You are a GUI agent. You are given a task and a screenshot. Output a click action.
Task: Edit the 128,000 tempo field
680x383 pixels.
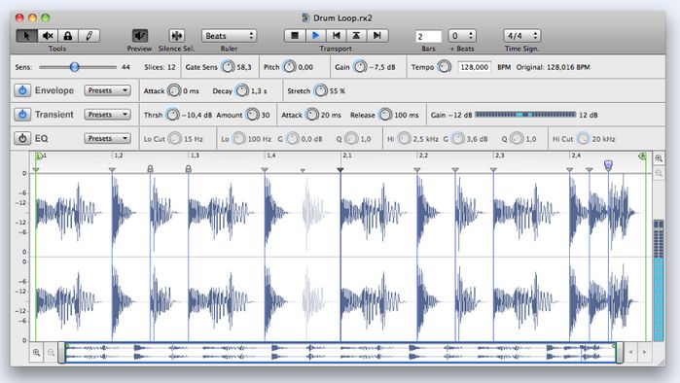(475, 67)
